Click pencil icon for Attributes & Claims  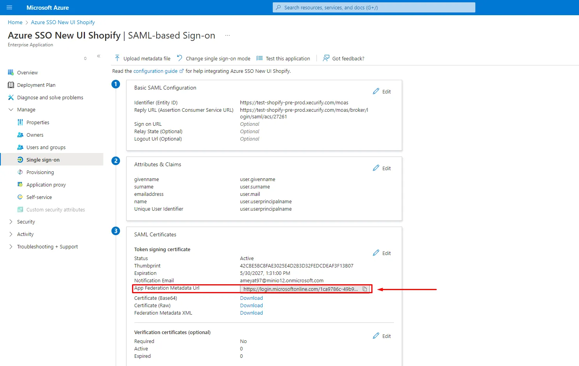(376, 168)
